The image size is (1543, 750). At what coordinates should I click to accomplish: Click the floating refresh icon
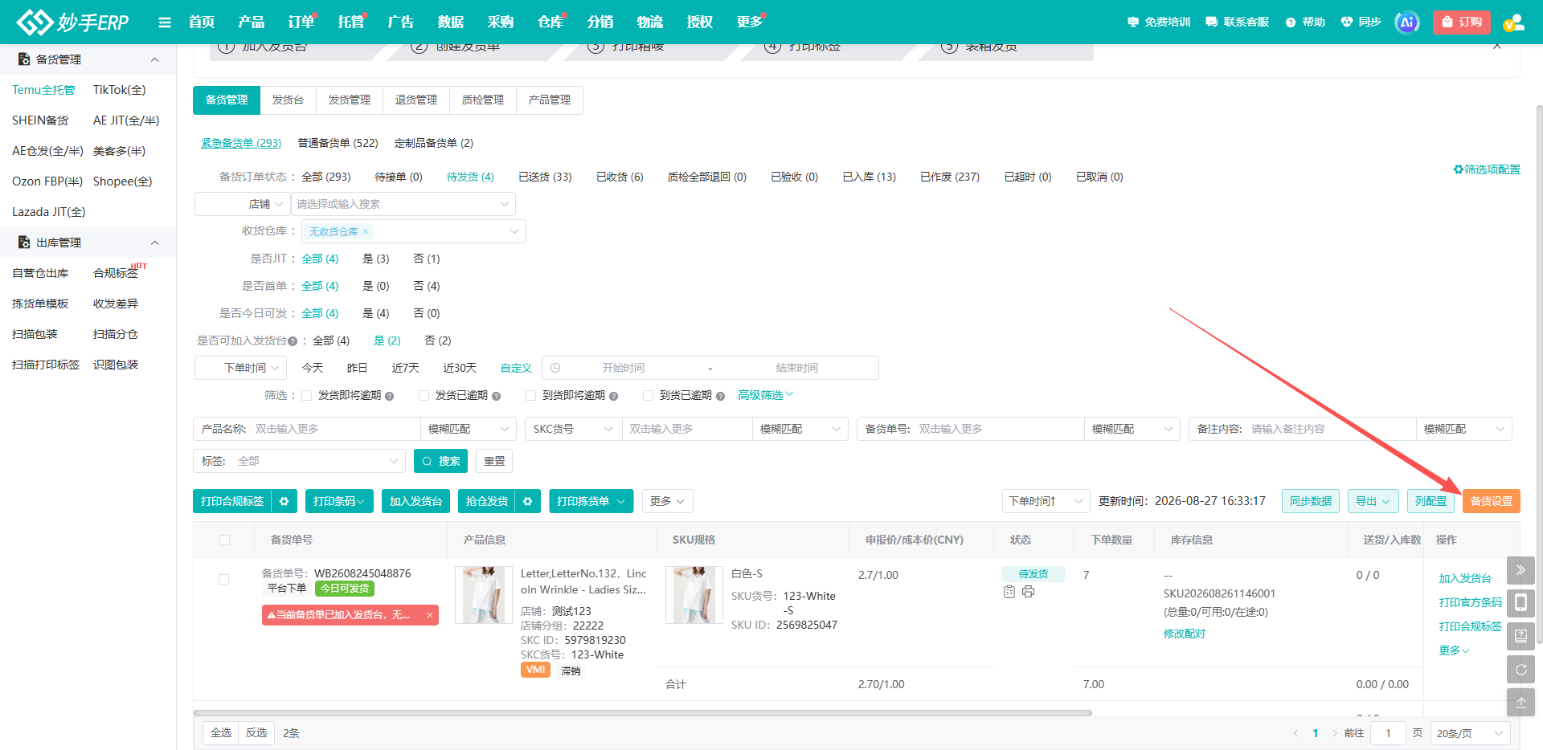[x=1520, y=669]
